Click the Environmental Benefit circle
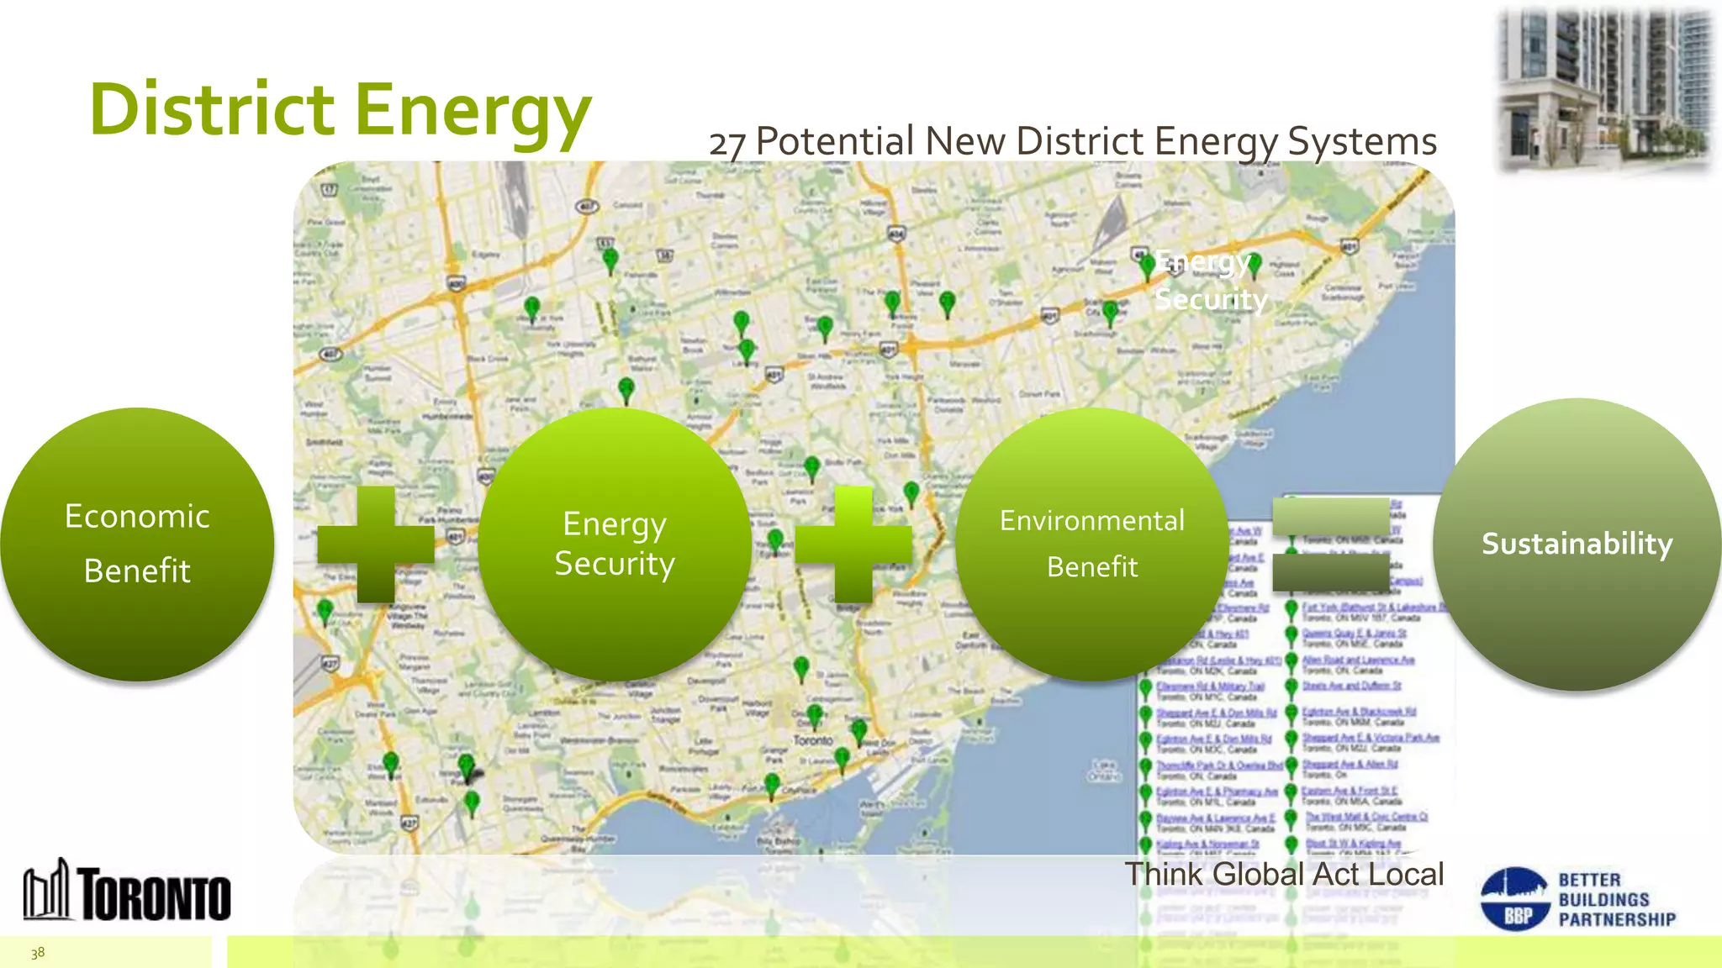 1092,544
